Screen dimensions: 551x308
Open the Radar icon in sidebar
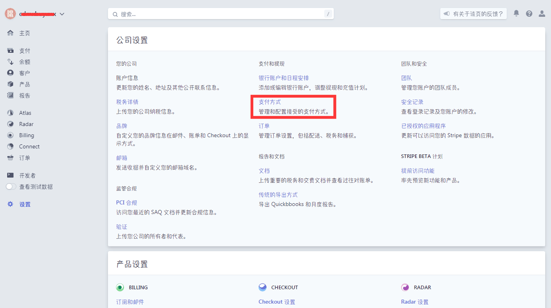[10, 124]
